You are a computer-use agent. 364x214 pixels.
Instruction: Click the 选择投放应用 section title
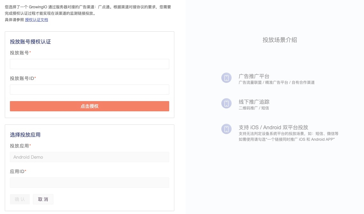pos(25,135)
